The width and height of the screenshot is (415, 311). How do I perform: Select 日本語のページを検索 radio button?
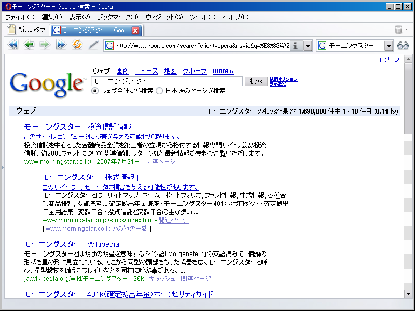tap(159, 91)
